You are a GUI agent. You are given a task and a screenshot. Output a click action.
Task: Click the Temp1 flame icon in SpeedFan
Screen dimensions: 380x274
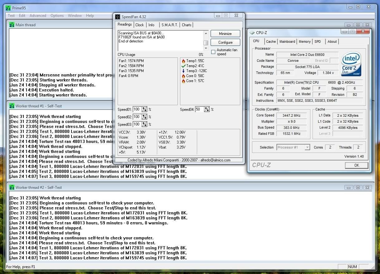pos(183,61)
